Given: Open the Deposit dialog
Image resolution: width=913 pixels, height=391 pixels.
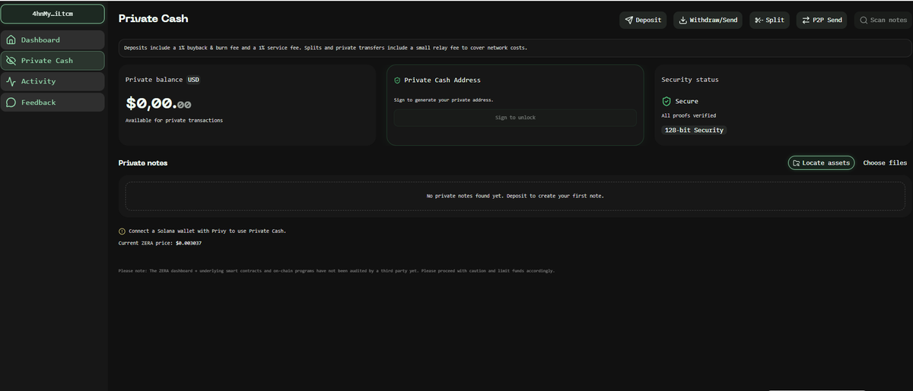Looking at the screenshot, I should pyautogui.click(x=643, y=20).
